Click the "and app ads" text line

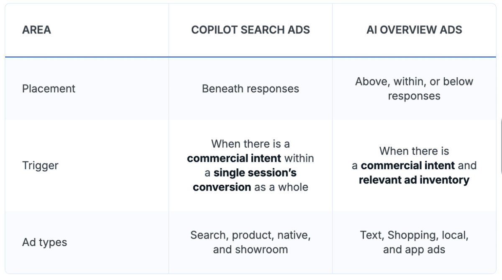pyautogui.click(x=414, y=250)
